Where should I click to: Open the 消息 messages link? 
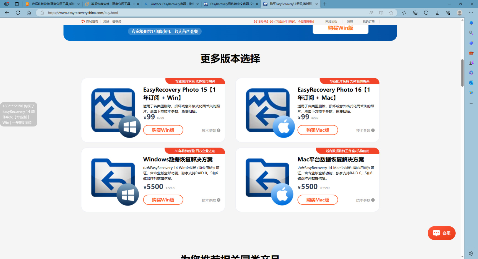[350, 22]
